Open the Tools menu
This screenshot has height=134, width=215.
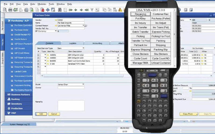(51, 4)
